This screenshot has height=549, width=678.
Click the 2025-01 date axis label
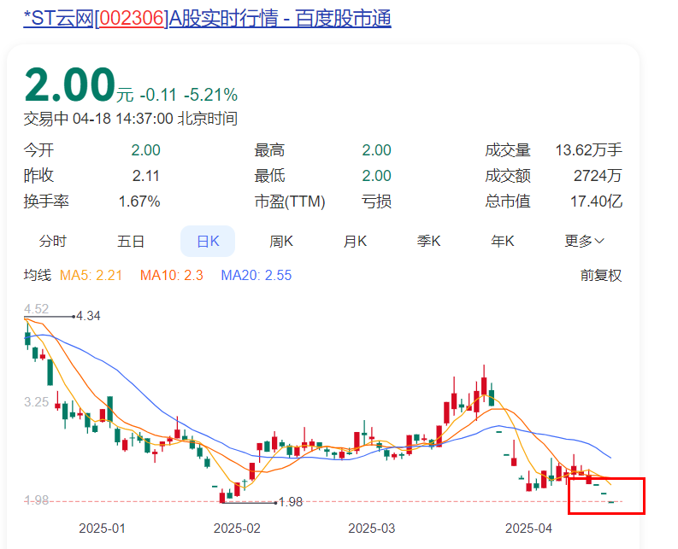pos(102,529)
